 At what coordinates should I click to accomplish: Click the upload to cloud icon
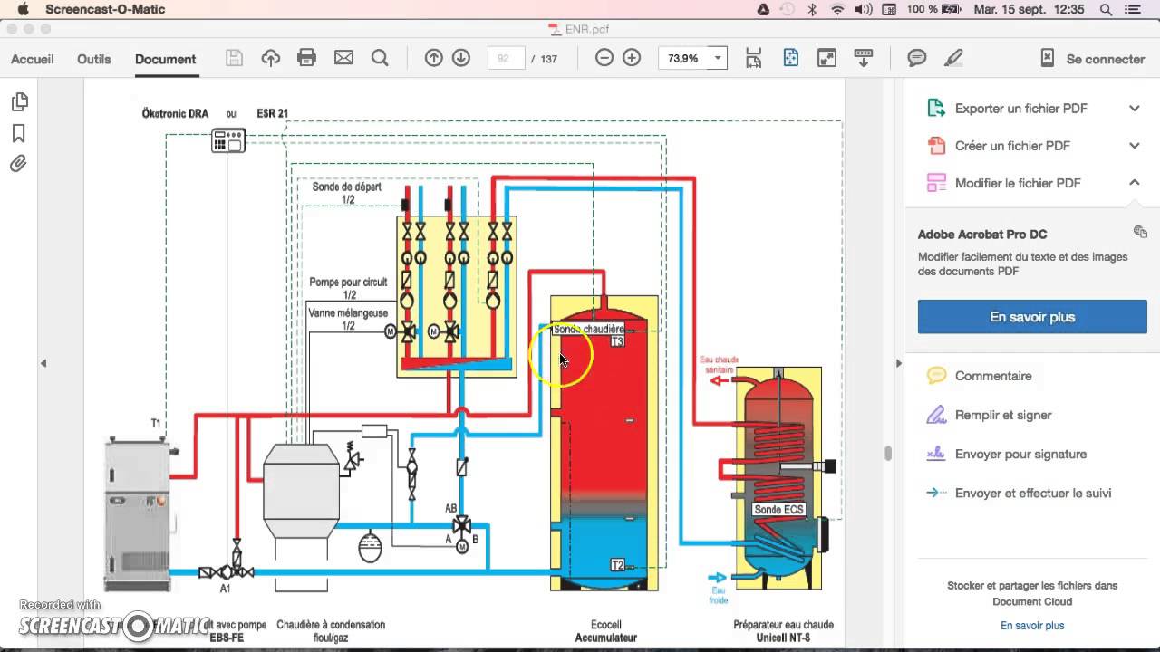[270, 58]
